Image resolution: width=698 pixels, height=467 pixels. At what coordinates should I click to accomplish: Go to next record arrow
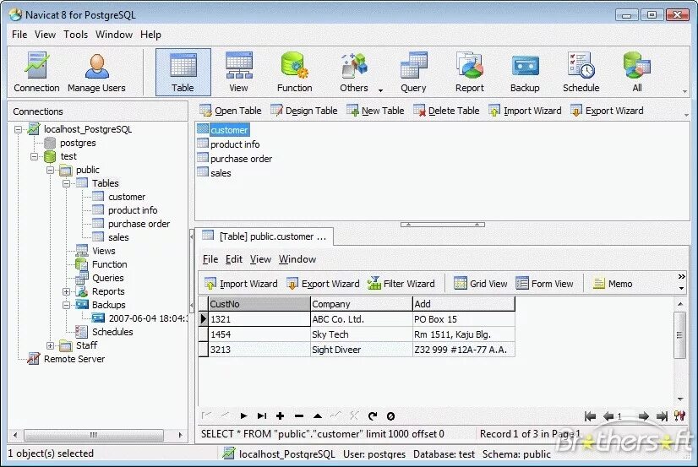[x=243, y=415]
